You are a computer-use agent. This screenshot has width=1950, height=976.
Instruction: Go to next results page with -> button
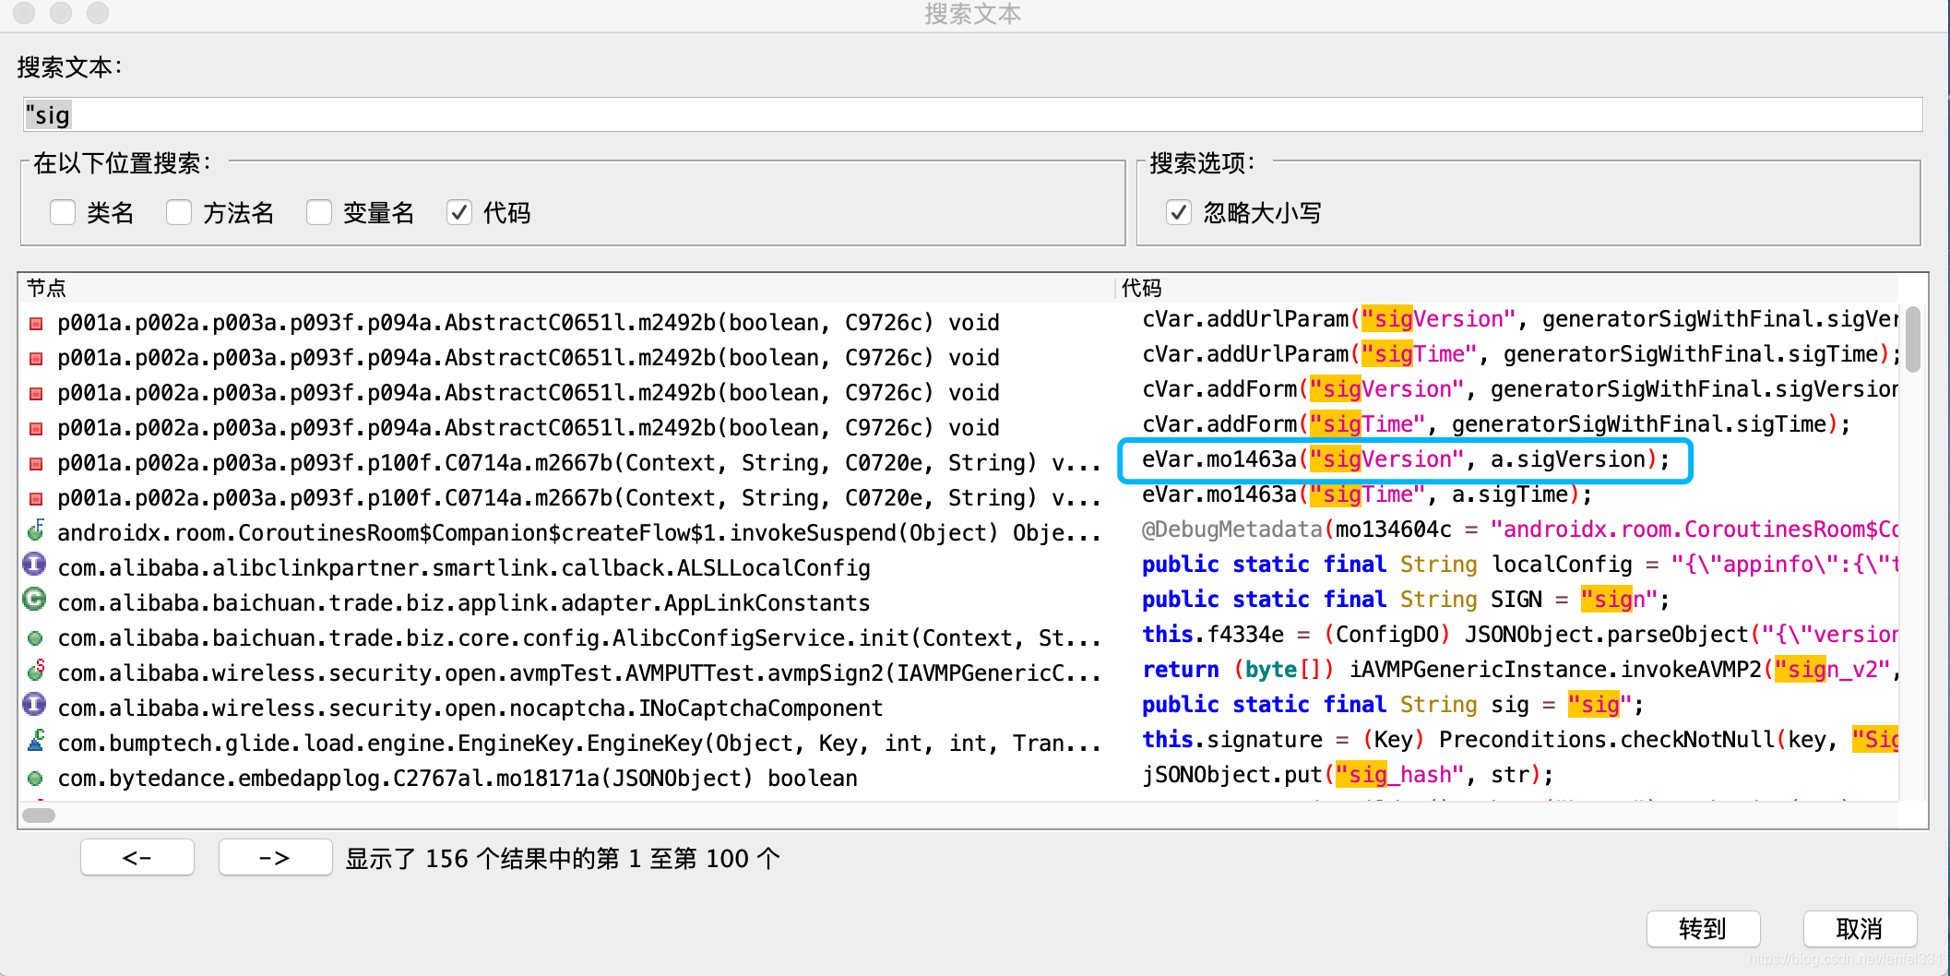coord(275,858)
